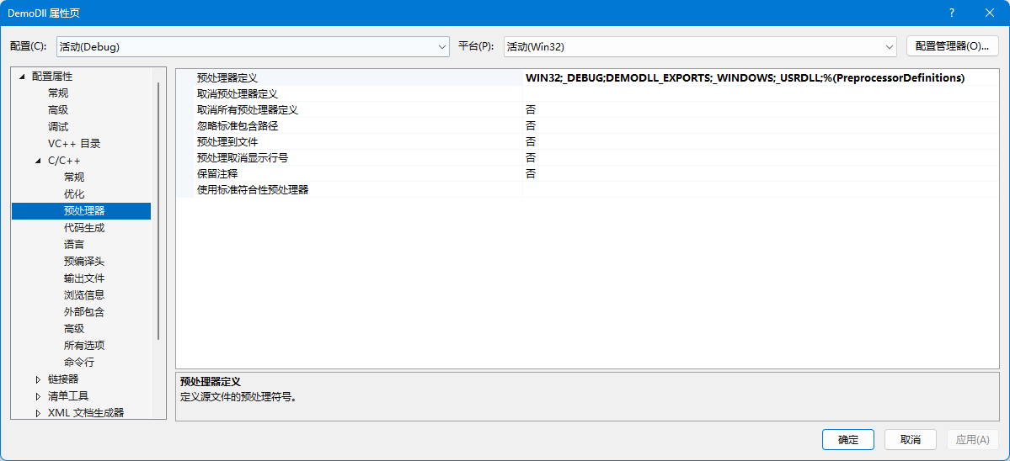Select VC++ 目录 in the tree
Image resolution: width=1010 pixels, height=461 pixels.
pyautogui.click(x=74, y=144)
